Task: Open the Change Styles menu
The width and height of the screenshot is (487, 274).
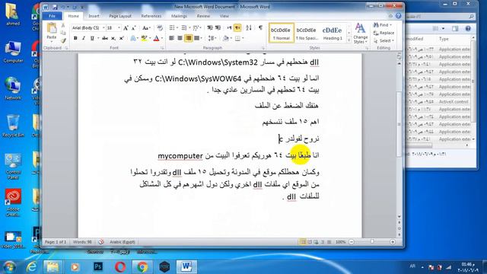Action: (360, 33)
